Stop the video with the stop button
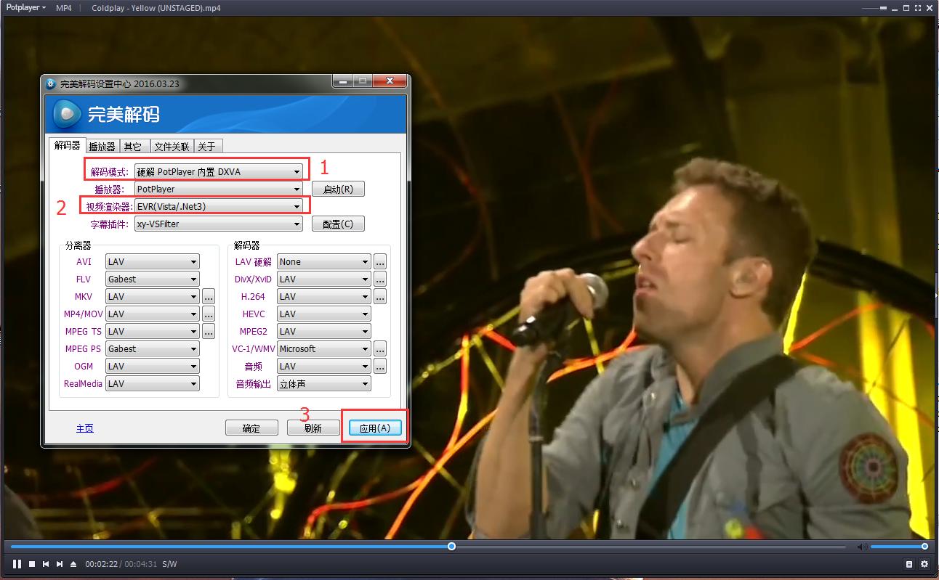The width and height of the screenshot is (939, 580). click(x=32, y=564)
